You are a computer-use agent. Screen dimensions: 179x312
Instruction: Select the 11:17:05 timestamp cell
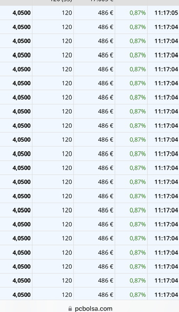coord(166,13)
